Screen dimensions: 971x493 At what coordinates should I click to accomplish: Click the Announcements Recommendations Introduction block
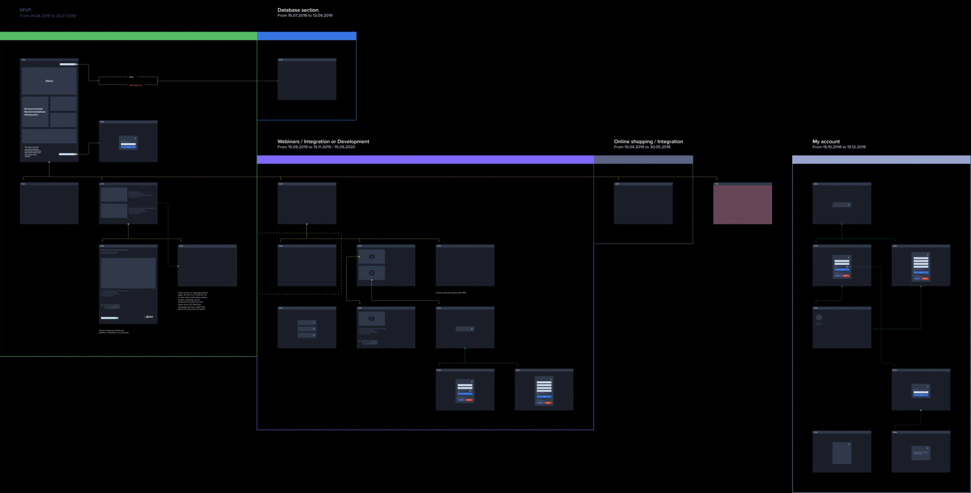tap(35, 112)
